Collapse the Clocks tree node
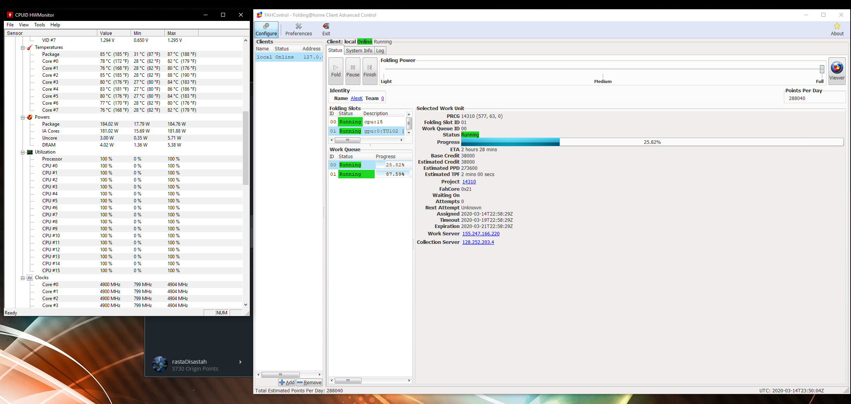851x404 pixels. (x=23, y=278)
